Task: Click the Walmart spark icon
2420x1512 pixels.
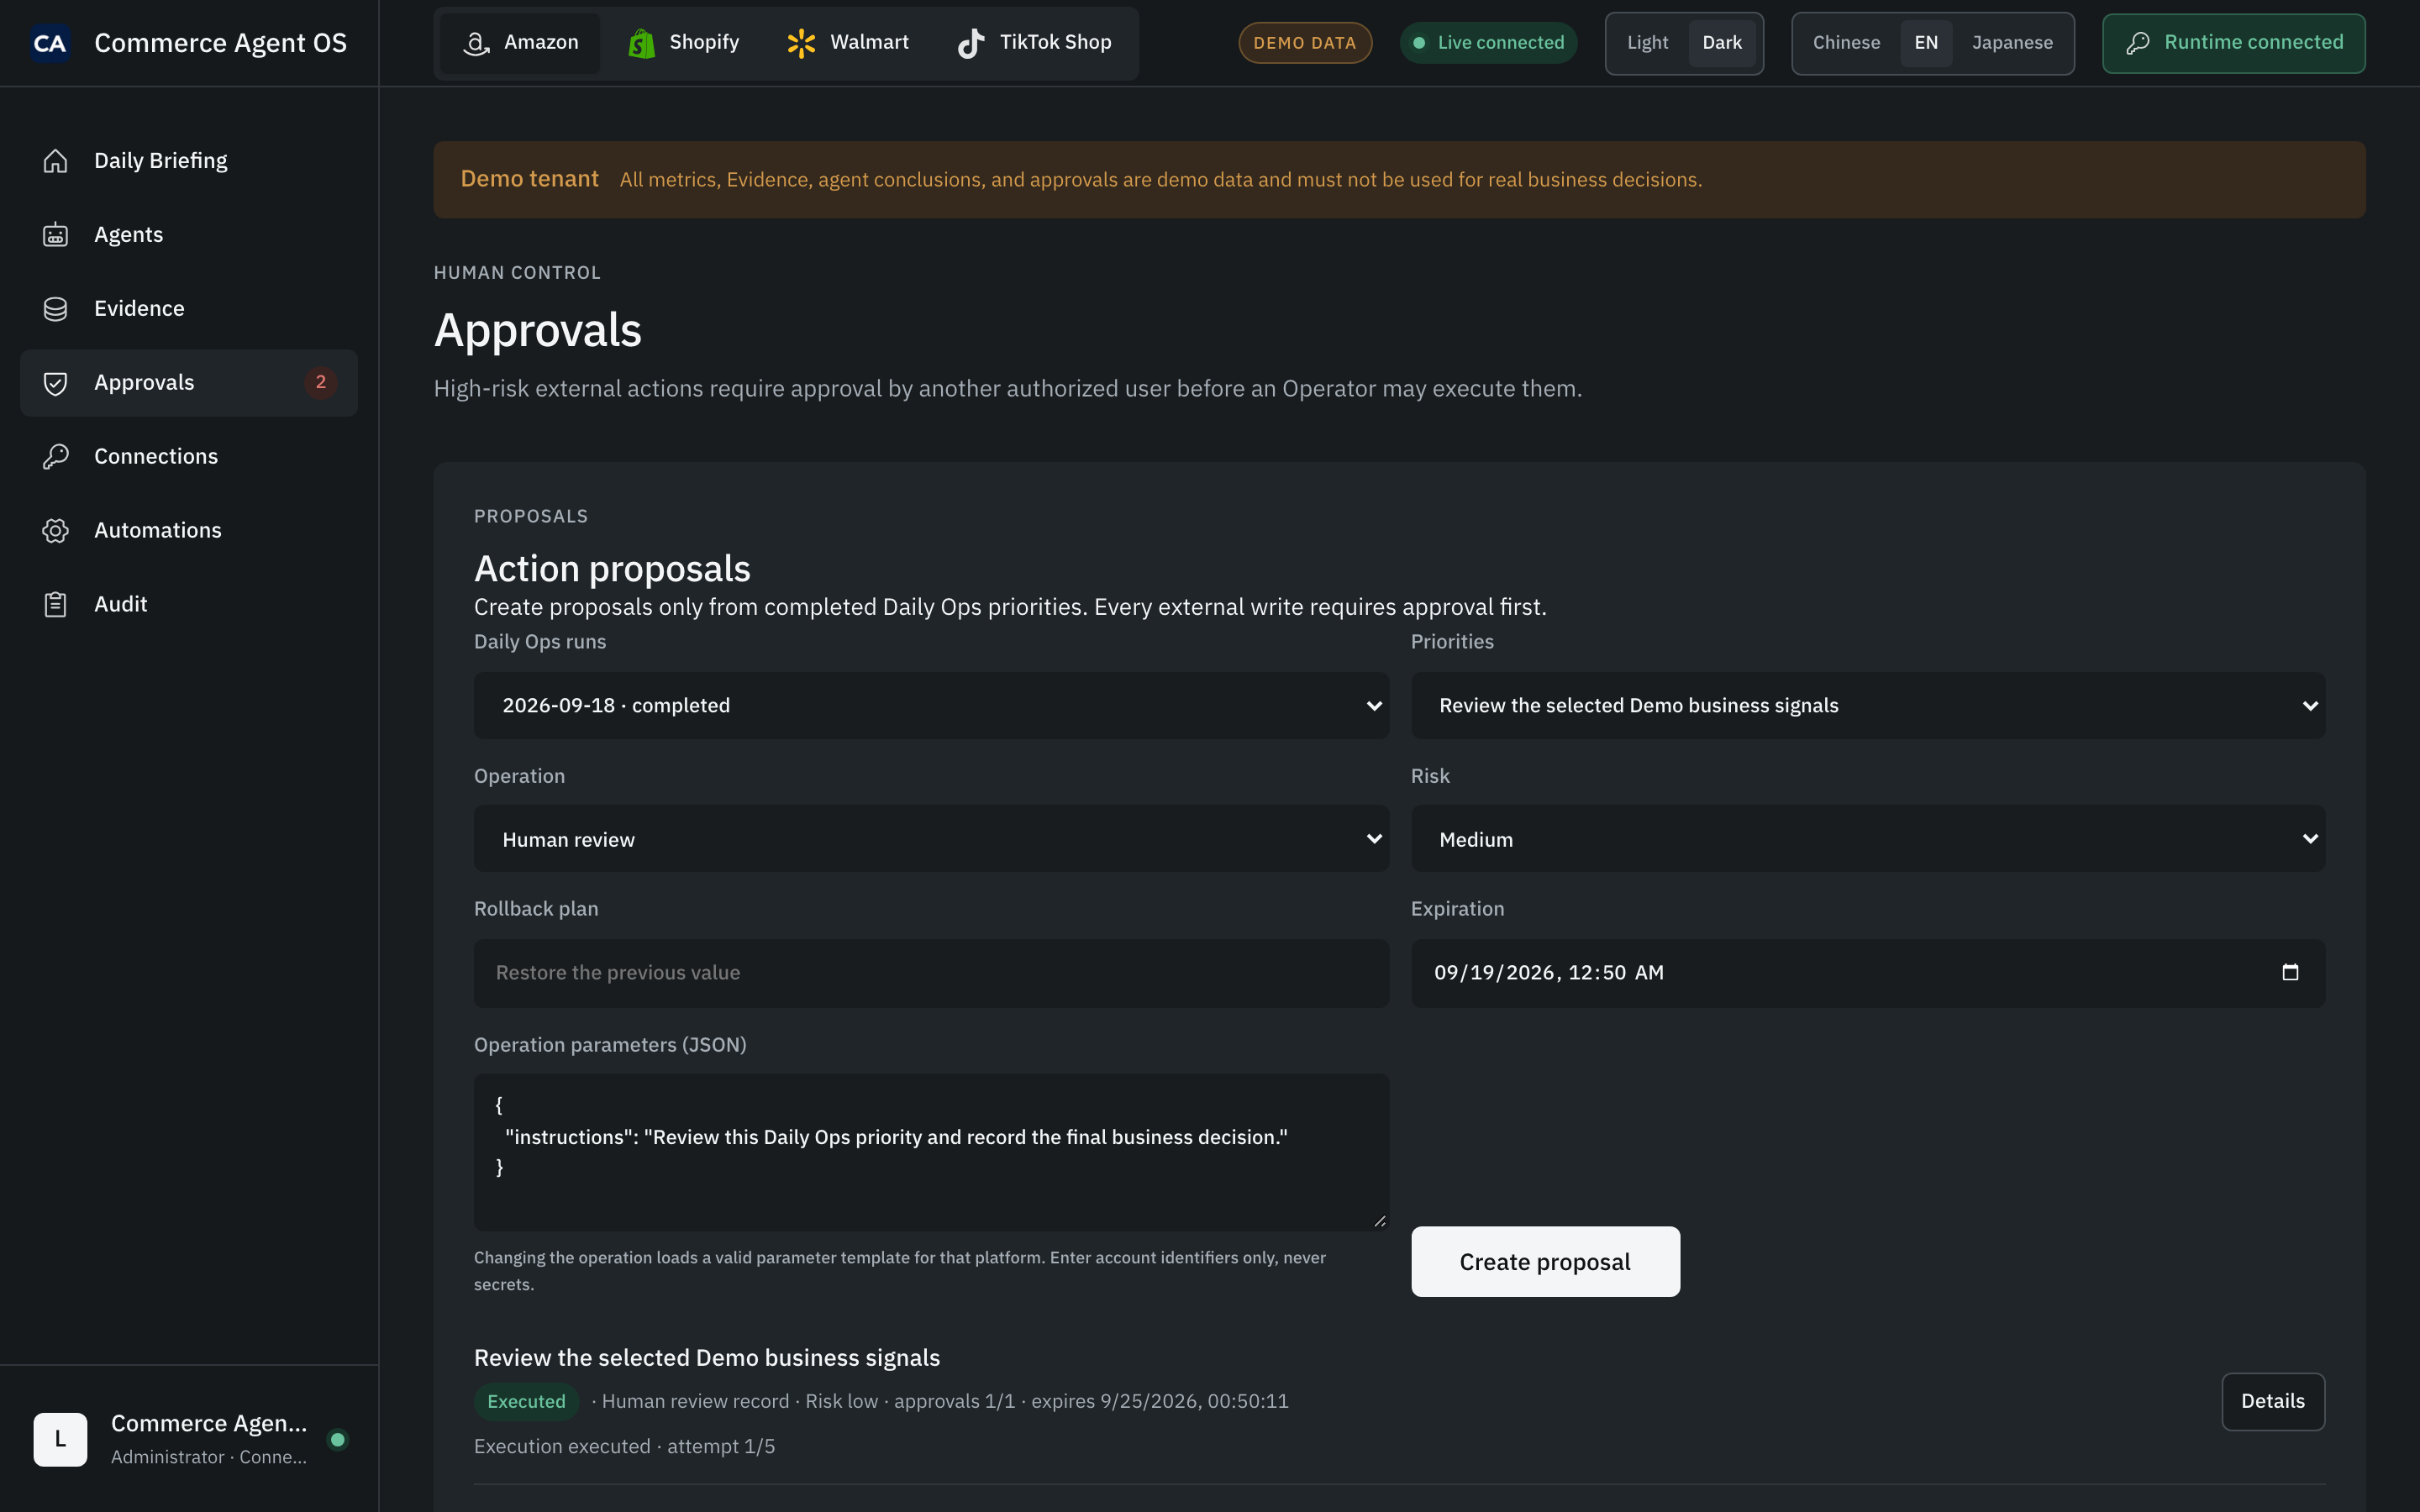Action: (801, 43)
